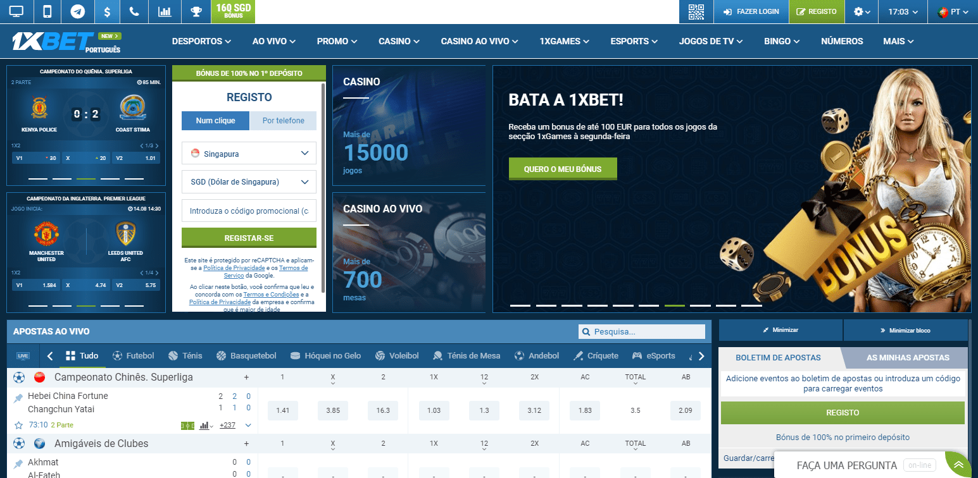Screen dimensions: 978x478
Task: Select the Tudo sports filter
Action: [x=82, y=356]
